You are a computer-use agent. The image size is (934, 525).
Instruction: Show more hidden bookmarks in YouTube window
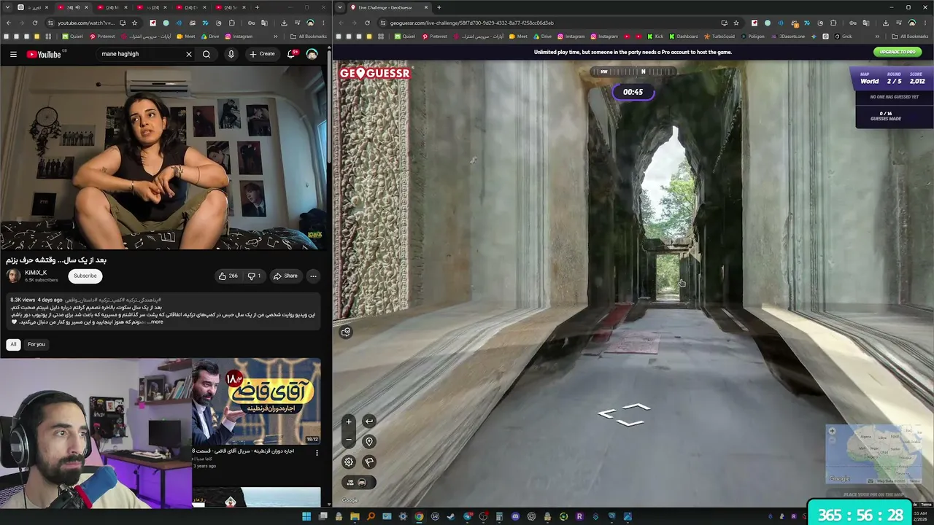(x=276, y=36)
